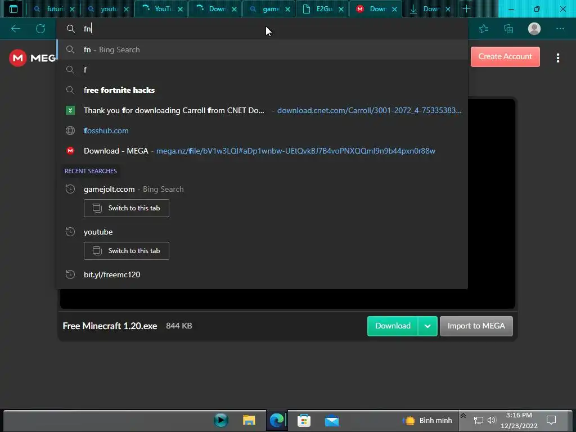
Task: Close the 'youtu' search tab
Action: click(127, 9)
